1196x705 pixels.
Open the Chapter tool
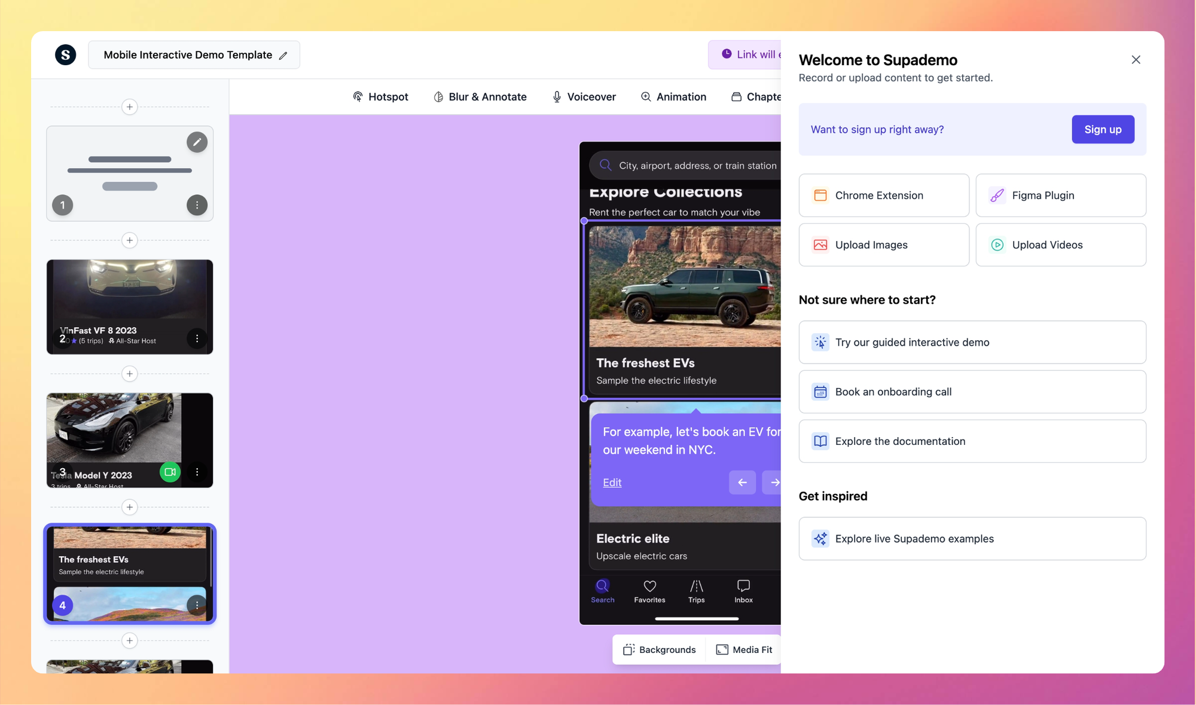point(756,97)
